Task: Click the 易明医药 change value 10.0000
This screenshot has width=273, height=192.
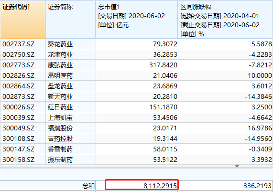Action: coord(225,75)
